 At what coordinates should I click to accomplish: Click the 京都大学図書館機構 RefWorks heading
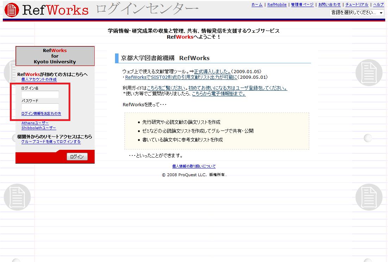(165, 58)
